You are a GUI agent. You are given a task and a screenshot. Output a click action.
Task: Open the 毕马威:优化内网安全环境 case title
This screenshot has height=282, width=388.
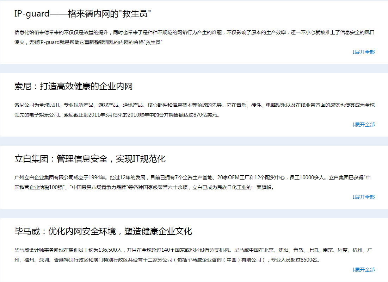coord(103,232)
